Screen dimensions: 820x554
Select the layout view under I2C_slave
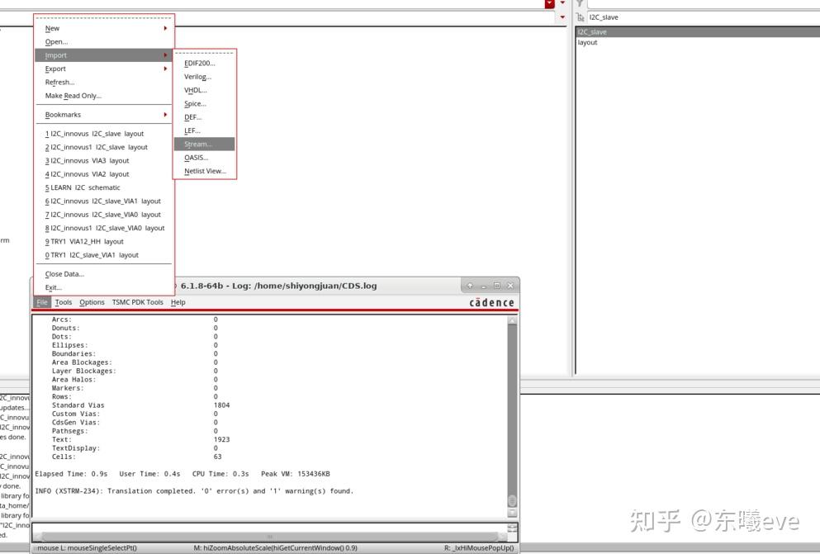point(587,41)
